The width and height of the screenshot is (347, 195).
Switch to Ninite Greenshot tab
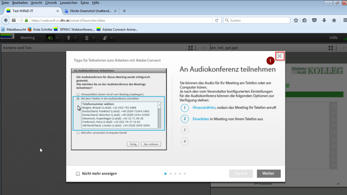(x=91, y=11)
